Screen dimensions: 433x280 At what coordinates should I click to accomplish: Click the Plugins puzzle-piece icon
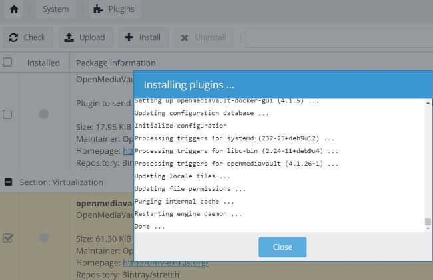click(98, 9)
